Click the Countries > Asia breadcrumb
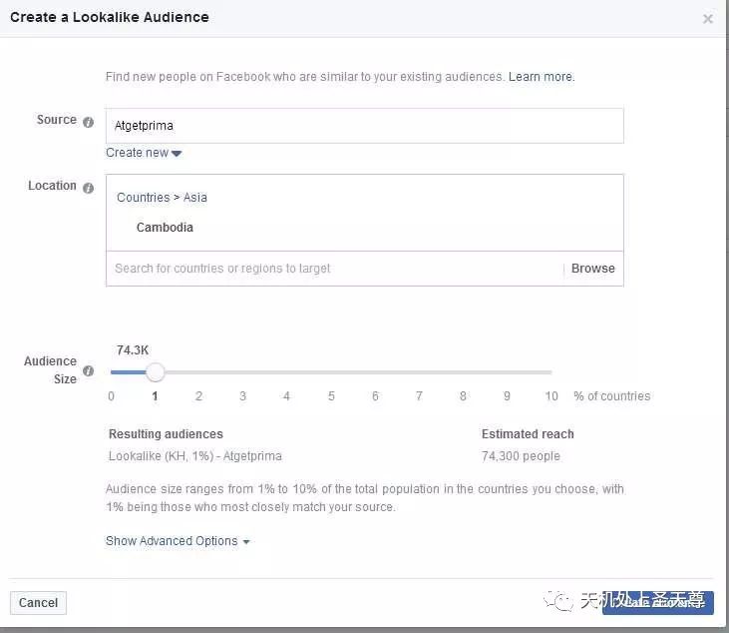 click(162, 198)
